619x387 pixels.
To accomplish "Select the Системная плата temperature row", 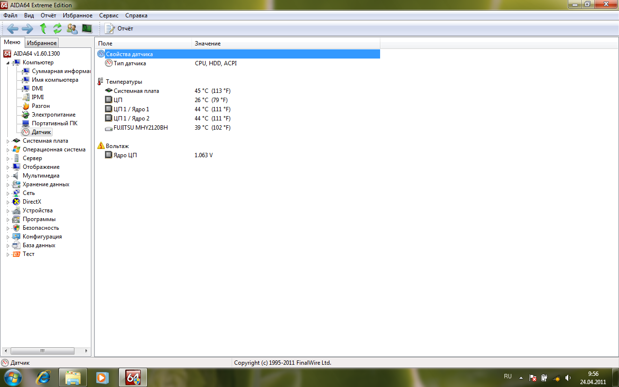I will point(238,91).
